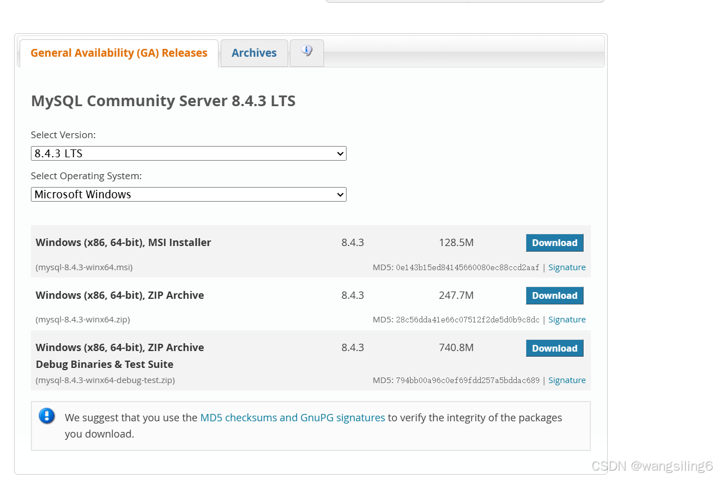Click the 740.8M file size

click(456, 348)
